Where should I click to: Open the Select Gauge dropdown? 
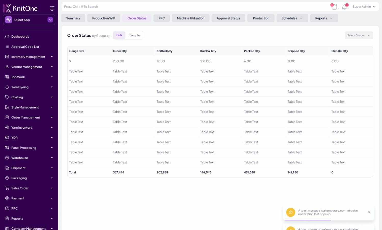358,35
